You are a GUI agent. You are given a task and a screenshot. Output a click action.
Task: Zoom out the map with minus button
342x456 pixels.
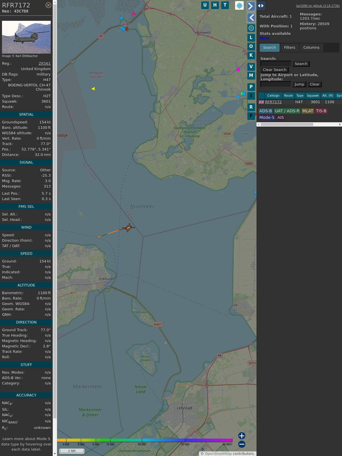tap(242, 444)
